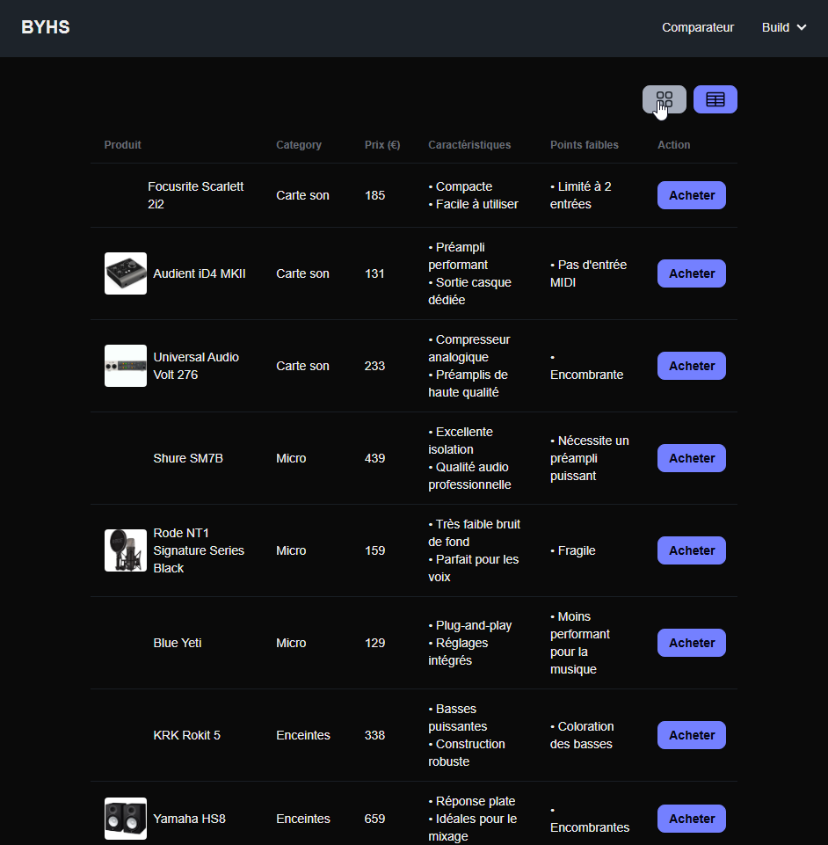
Task: Buy the KRK Rokit 5 speakers
Action: click(x=691, y=735)
